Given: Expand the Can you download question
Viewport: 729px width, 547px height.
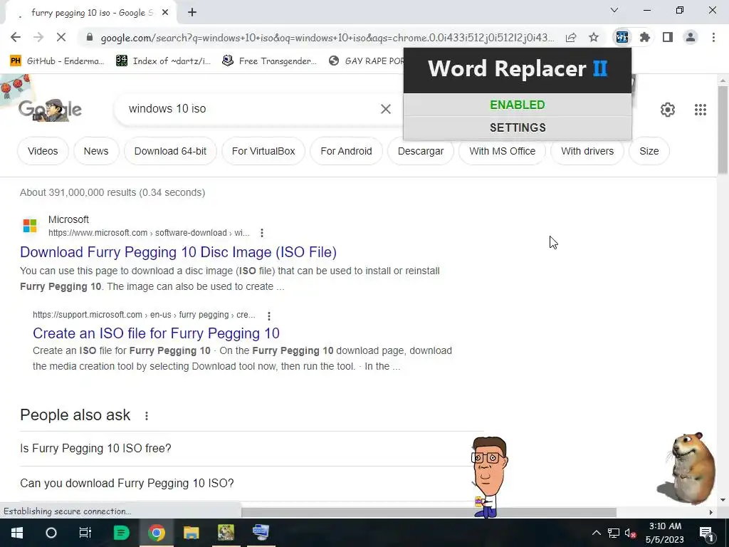Looking at the screenshot, I should point(251,484).
